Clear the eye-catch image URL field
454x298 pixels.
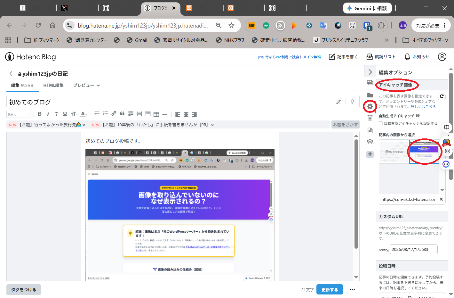[x=441, y=199]
